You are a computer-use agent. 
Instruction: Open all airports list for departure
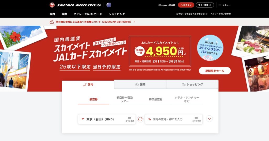point(130,119)
